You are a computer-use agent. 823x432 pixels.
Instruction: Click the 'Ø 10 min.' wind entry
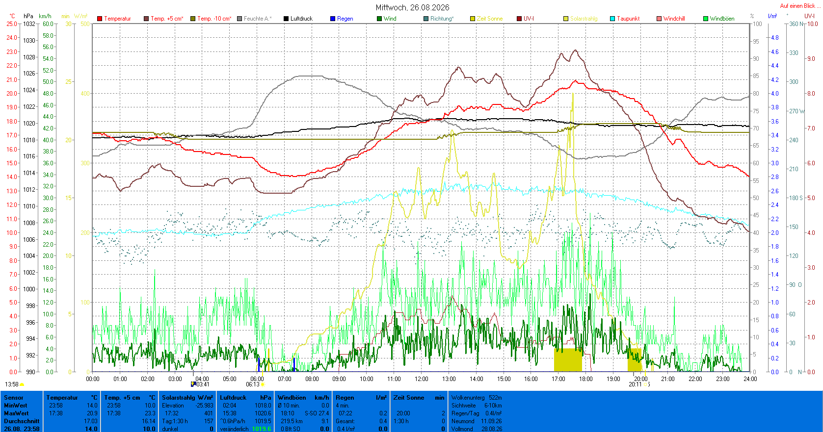coord(290,406)
